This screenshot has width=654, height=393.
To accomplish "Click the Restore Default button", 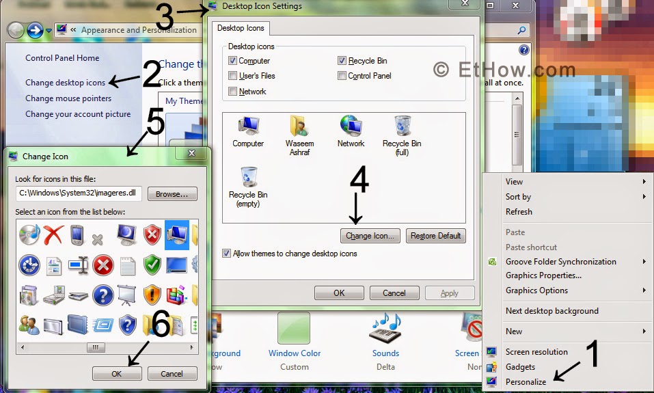I will pos(435,236).
